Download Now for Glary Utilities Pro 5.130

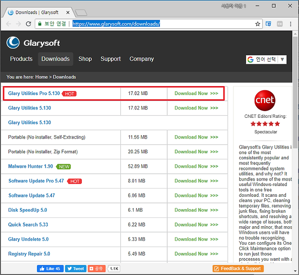[x=196, y=93]
